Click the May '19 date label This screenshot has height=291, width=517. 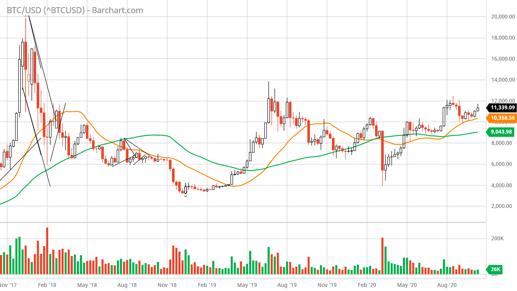247,285
